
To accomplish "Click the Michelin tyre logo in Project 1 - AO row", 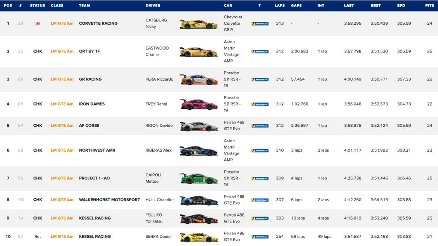I will coord(260,179).
